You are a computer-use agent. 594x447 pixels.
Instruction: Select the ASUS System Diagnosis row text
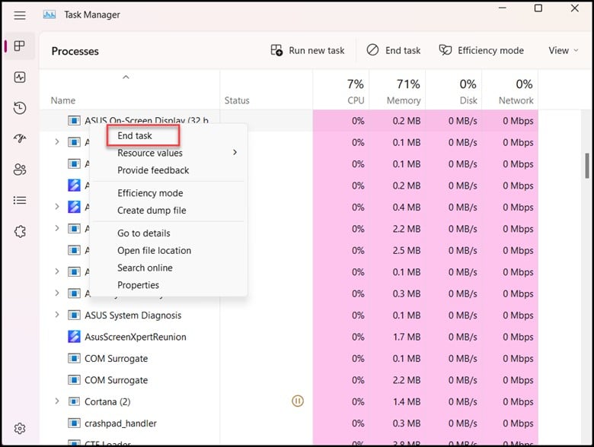(x=133, y=315)
